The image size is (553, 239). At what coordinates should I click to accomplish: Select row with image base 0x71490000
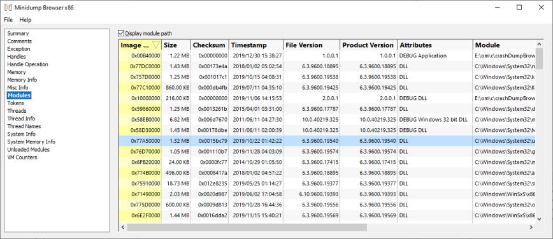tap(327, 194)
